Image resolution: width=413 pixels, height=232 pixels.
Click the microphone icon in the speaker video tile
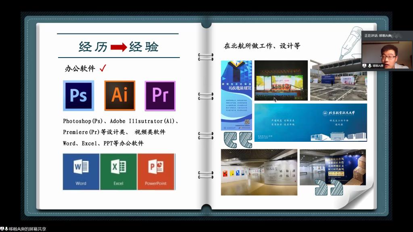(370, 66)
